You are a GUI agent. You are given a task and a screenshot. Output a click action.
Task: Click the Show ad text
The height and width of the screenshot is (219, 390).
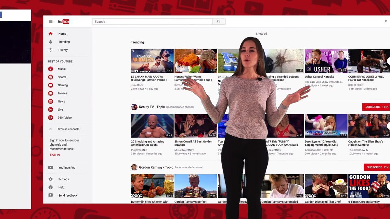(261, 34)
